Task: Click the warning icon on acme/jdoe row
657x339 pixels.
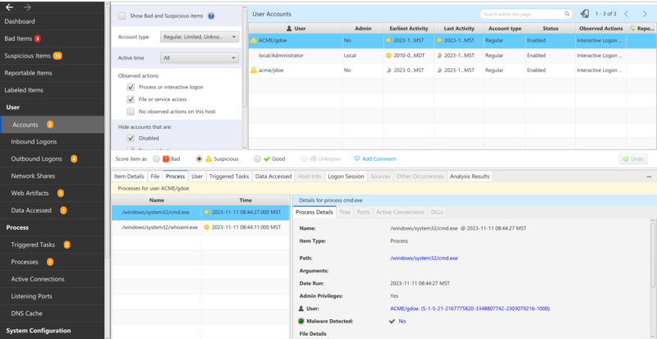Action: pos(254,71)
